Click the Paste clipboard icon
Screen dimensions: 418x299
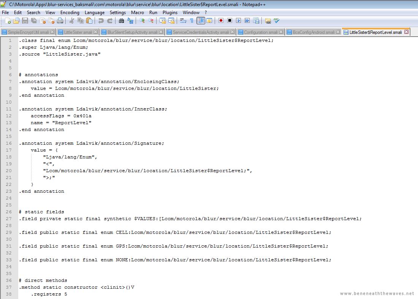coord(89,21)
